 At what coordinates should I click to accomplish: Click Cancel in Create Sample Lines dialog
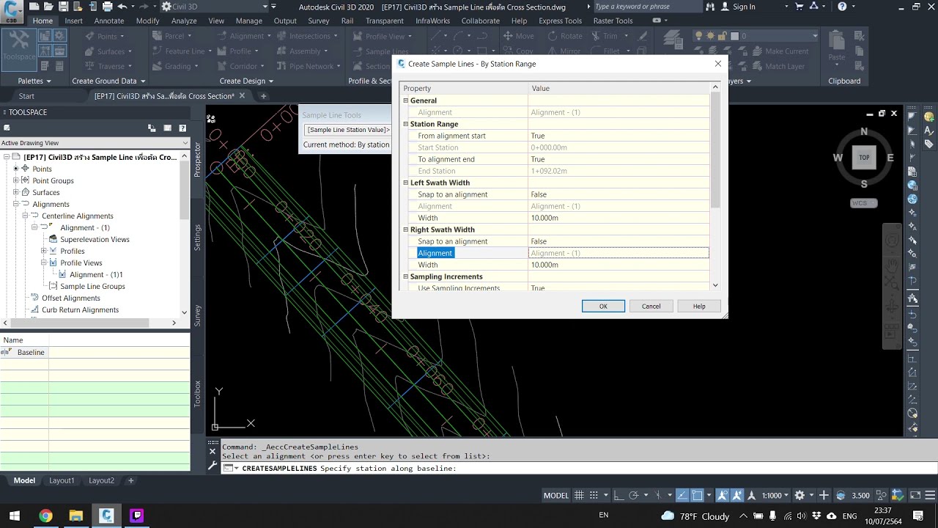pos(651,306)
